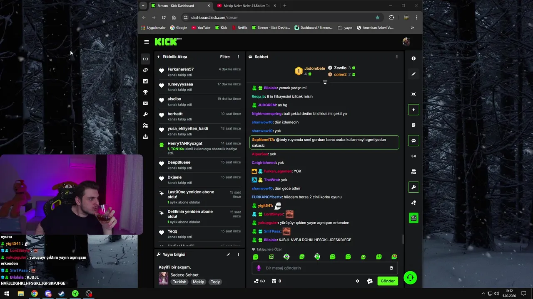
Task: Open the YouTube bookmark
Action: point(201,28)
